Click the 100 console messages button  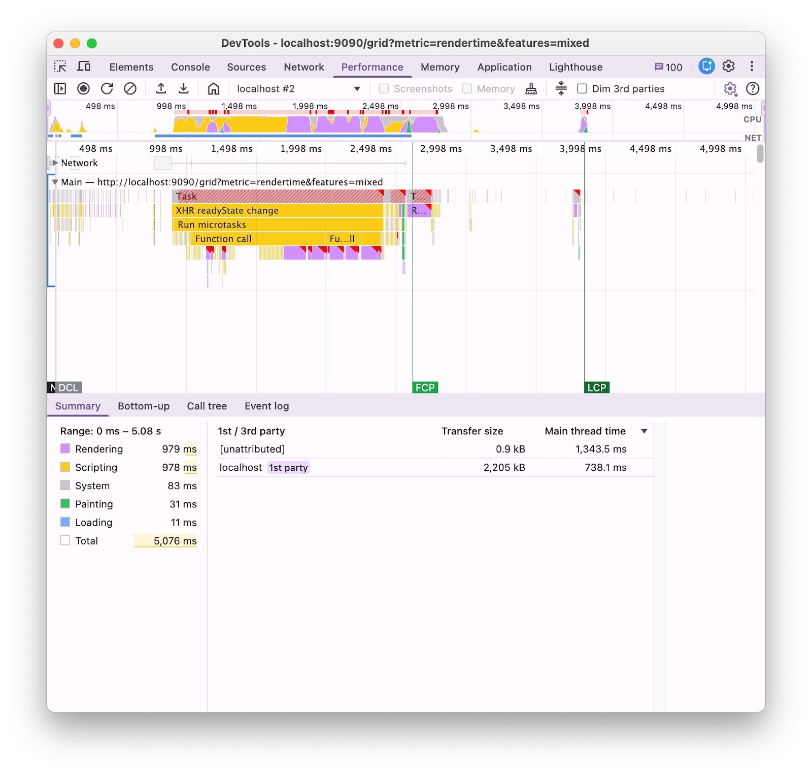[668, 67]
